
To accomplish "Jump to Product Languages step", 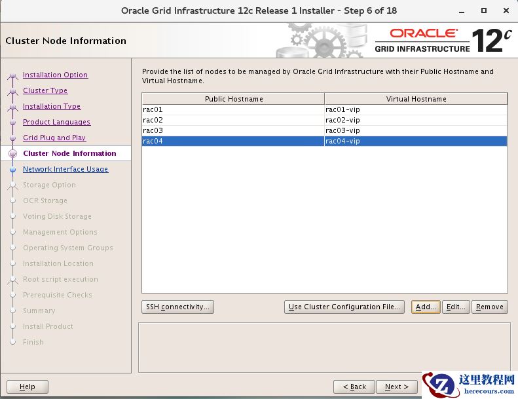I will coord(56,122).
